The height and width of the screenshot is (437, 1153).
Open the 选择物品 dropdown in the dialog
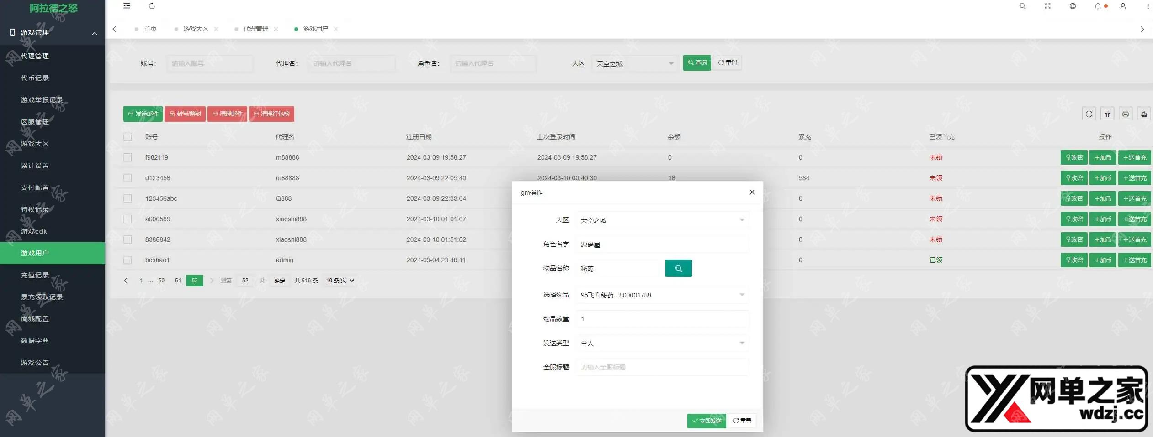point(662,295)
